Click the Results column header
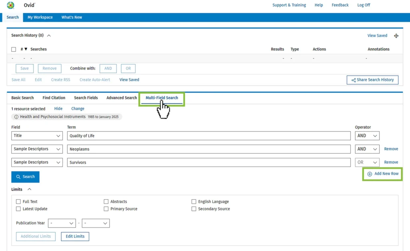Viewport: 410px width, 251px height. [277, 49]
